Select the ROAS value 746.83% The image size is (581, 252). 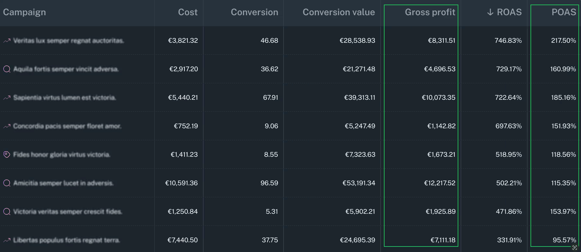(x=508, y=40)
